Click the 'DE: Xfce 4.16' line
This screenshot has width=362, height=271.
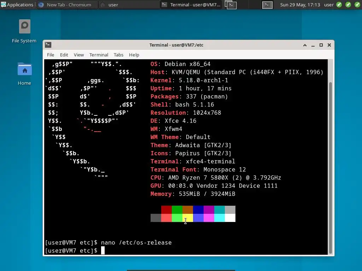[173, 121]
